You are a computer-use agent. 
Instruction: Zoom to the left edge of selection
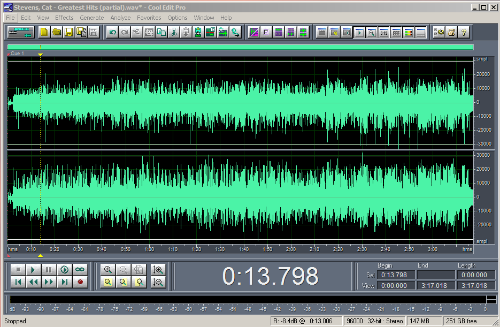(x=124, y=282)
